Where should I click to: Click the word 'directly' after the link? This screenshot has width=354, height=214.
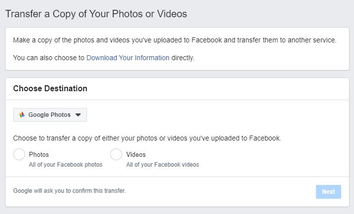click(x=183, y=58)
